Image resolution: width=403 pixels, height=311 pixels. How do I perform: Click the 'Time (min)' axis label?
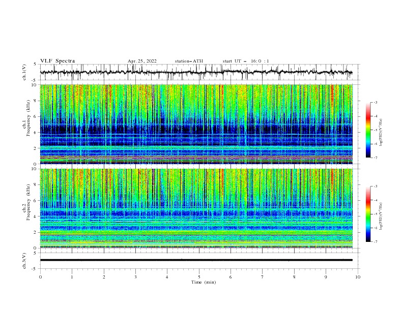tap(204, 282)
